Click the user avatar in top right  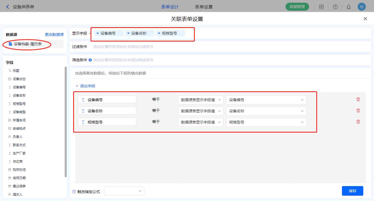click(x=362, y=7)
